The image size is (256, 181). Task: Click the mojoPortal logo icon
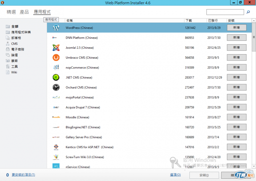click(56, 97)
